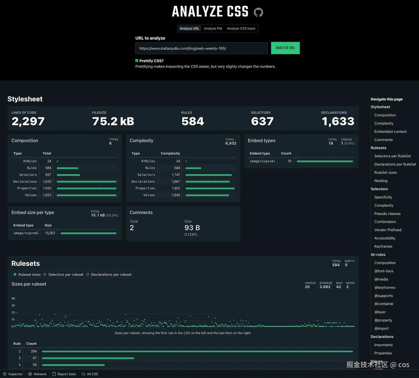Image resolution: width=419 pixels, height=378 pixels.
Task: Click the Rules count bar in Composition chart
Action: click(67, 168)
